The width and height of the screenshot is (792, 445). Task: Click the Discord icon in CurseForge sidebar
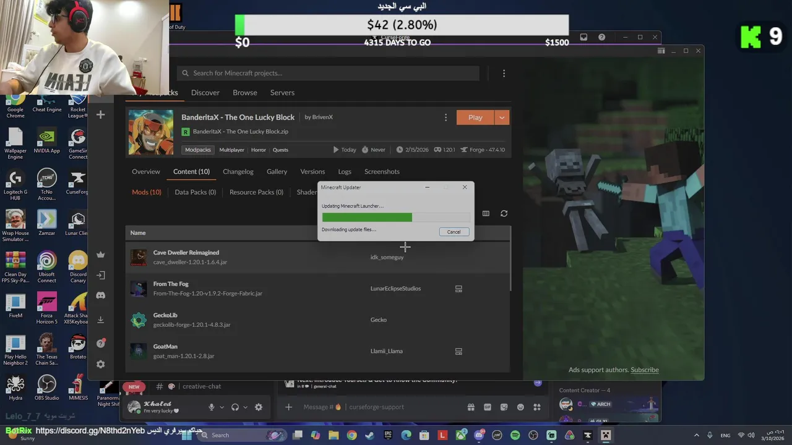pyautogui.click(x=101, y=295)
